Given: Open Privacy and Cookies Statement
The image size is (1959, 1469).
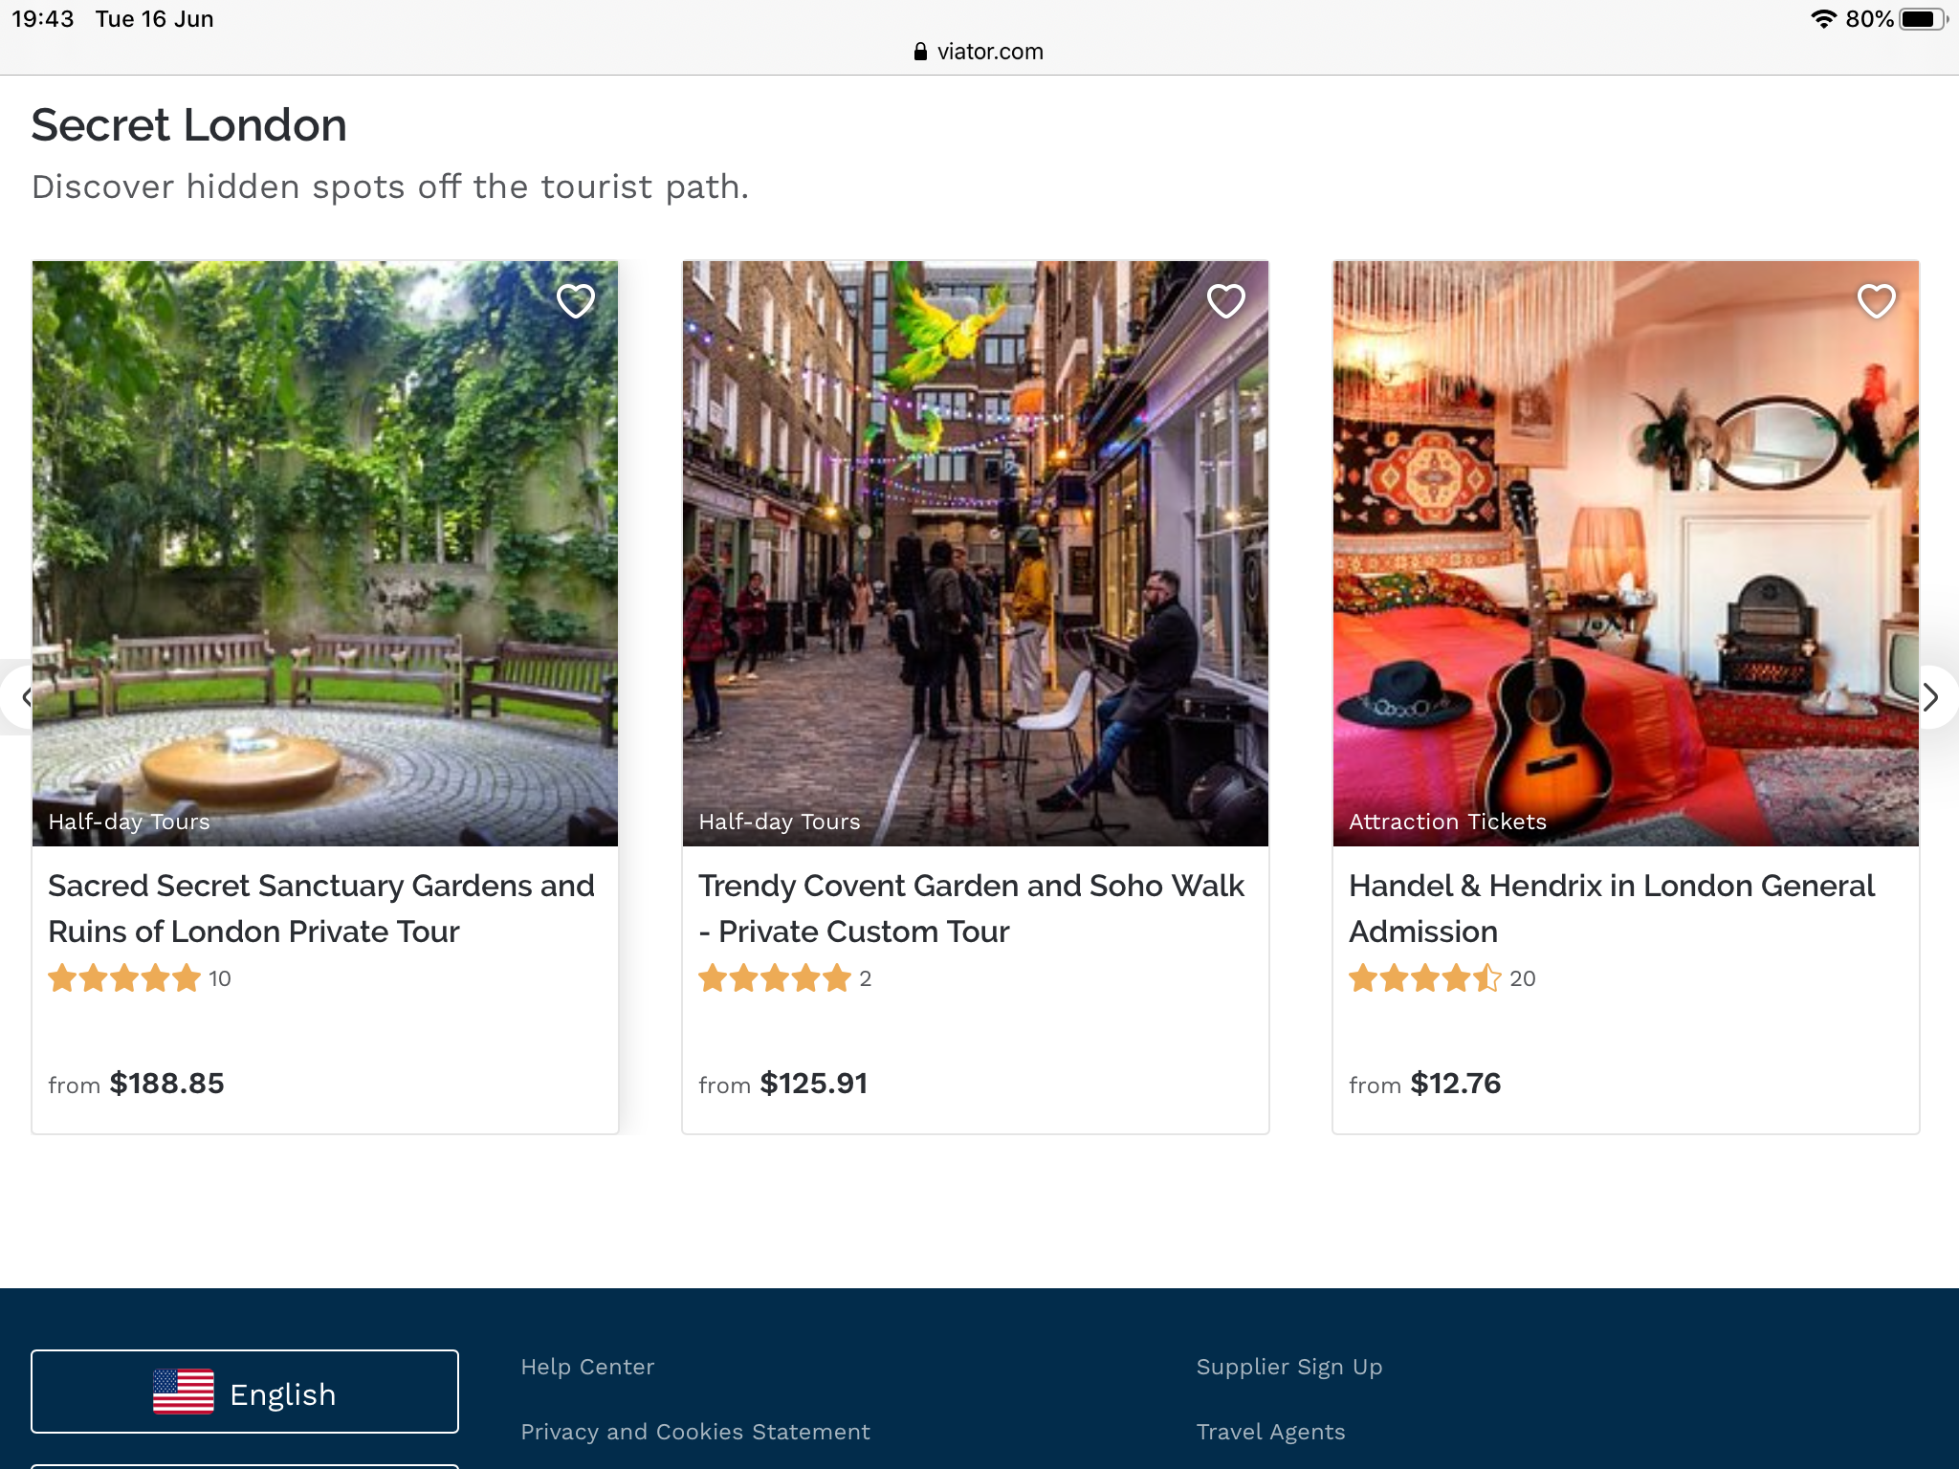Looking at the screenshot, I should pyautogui.click(x=695, y=1432).
